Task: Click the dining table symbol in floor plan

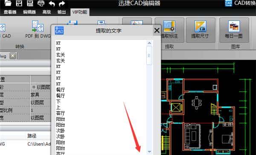Action: pos(197,103)
